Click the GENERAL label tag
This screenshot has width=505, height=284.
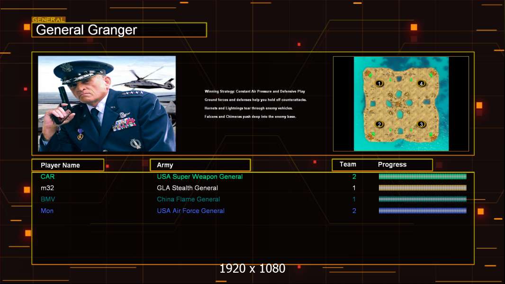click(x=49, y=19)
